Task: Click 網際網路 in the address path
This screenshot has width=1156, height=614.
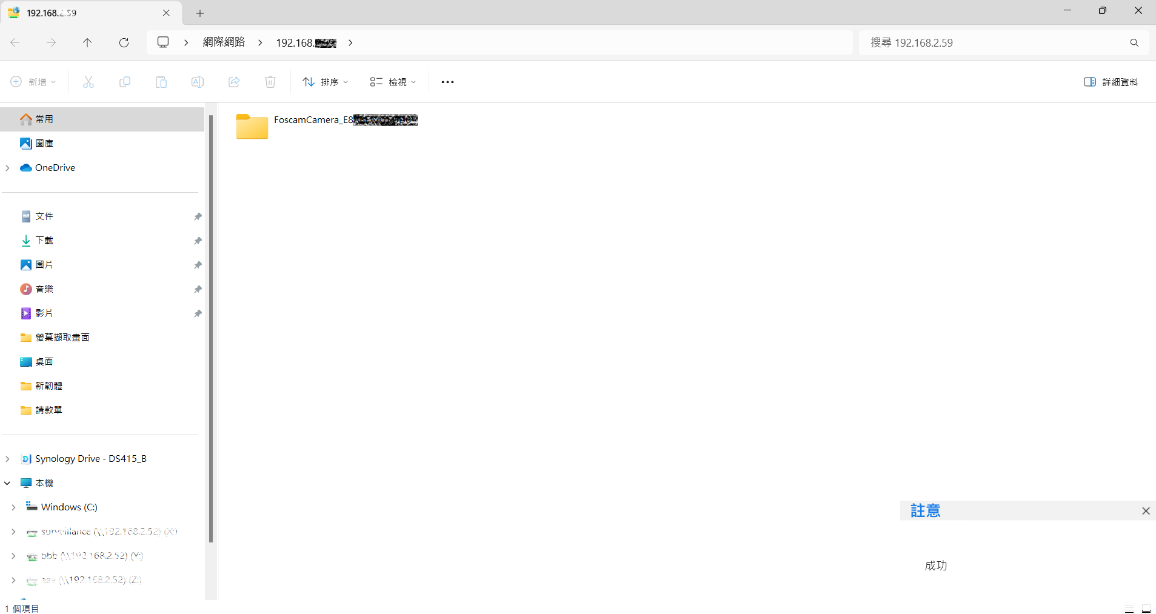Action: pos(224,42)
